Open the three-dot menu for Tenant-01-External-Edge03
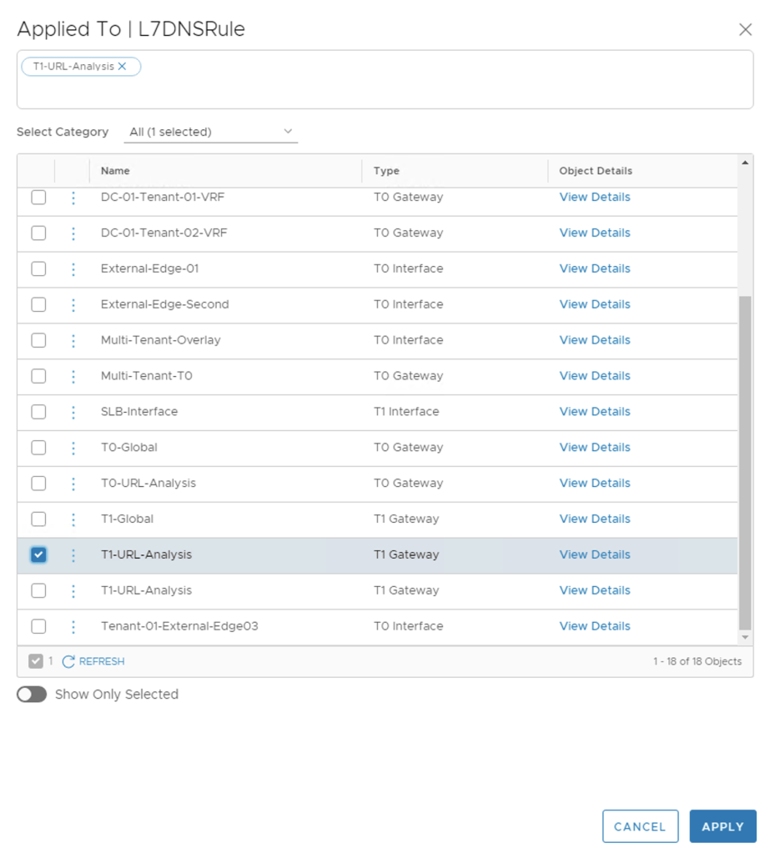This screenshot has height=853, width=765. point(73,626)
